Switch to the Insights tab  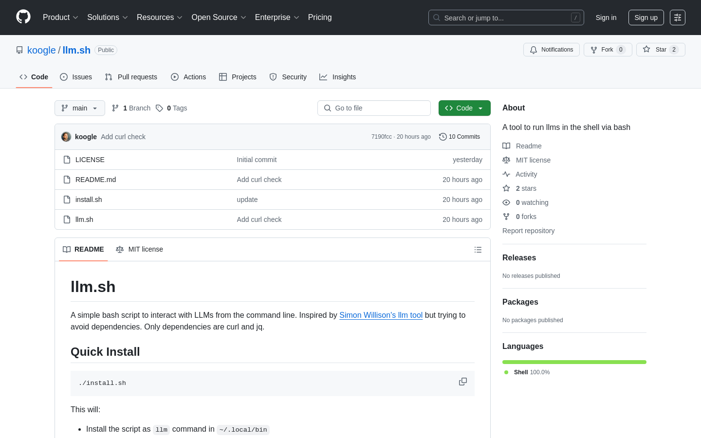pos(338,77)
